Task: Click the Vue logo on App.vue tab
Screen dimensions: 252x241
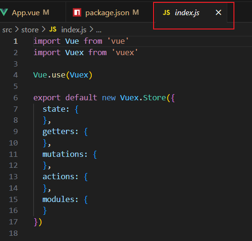Action: tap(4, 12)
